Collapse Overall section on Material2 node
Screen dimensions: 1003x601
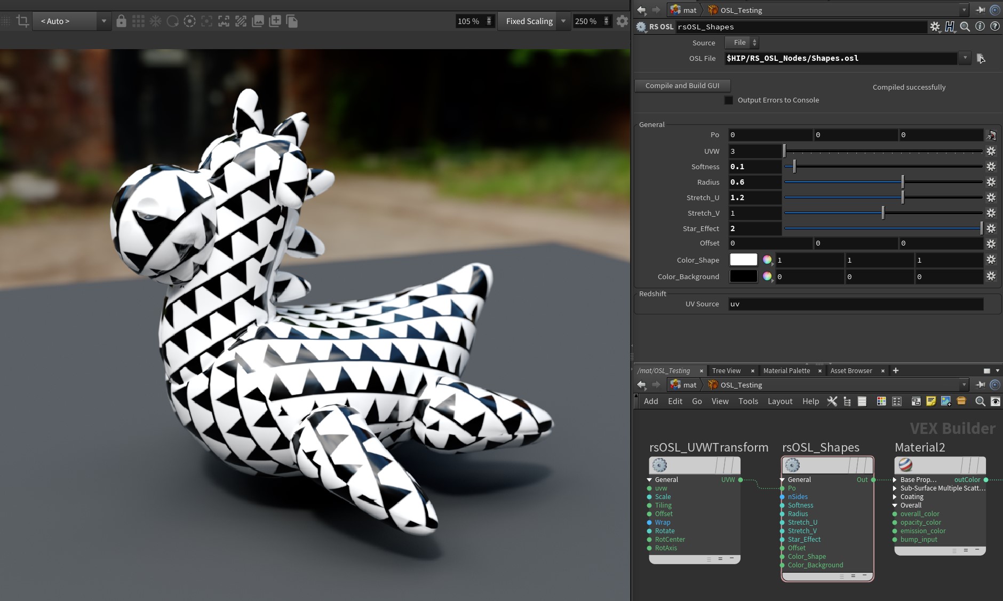point(895,505)
